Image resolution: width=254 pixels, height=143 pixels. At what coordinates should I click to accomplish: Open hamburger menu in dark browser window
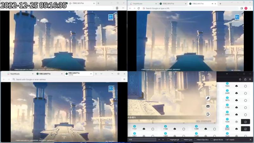coord(250,79)
